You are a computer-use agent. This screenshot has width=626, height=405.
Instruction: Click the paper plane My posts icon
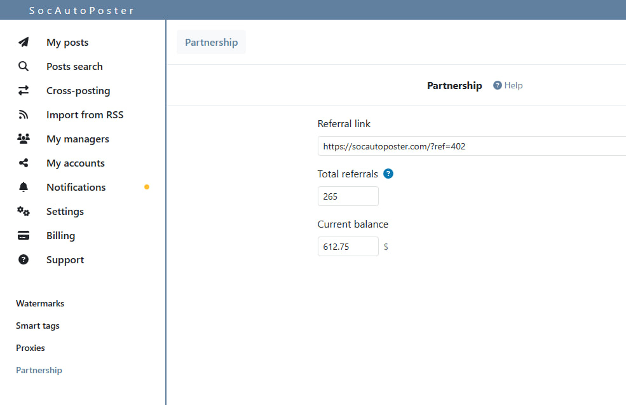[24, 43]
